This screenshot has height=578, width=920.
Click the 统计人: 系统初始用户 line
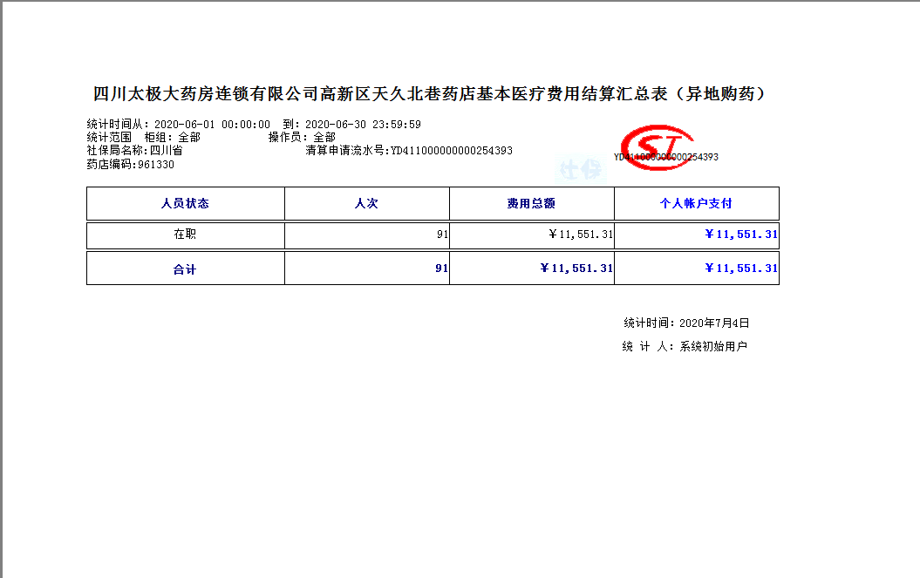(x=685, y=346)
